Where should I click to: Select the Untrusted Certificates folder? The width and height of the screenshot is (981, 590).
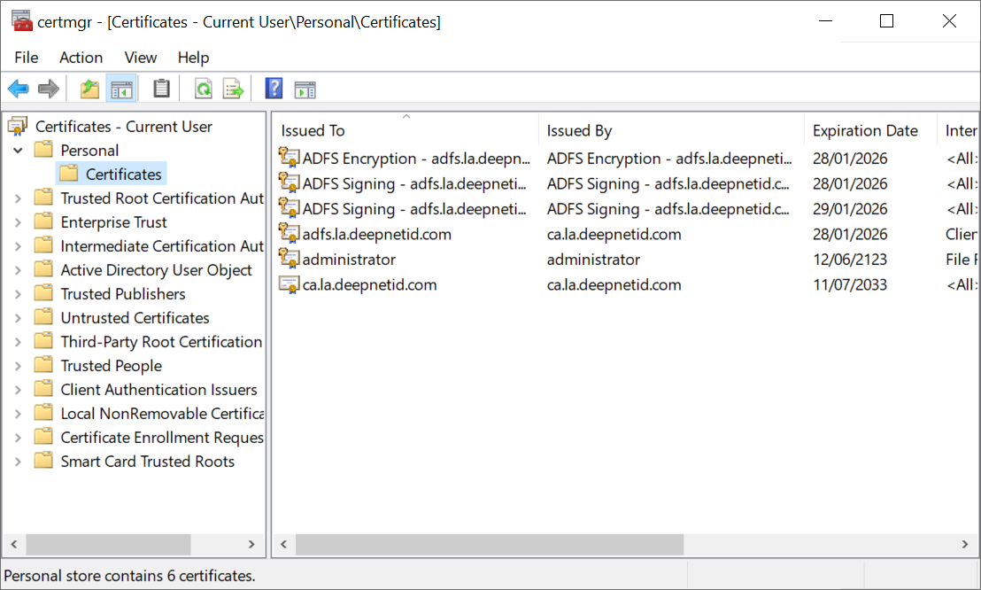pyautogui.click(x=135, y=318)
